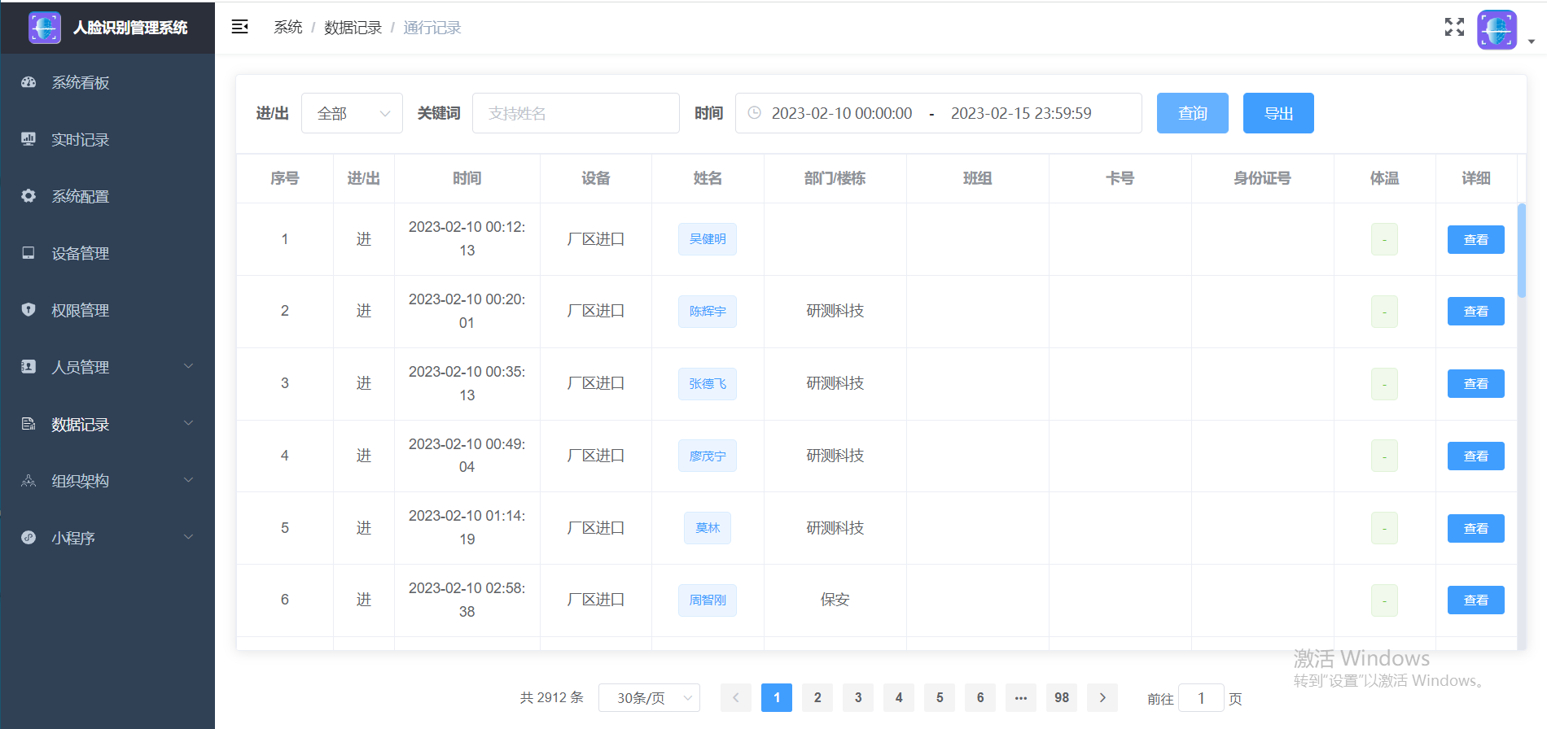Screen dimensions: 1547x729
Task: Go to page 2
Action: 817,697
